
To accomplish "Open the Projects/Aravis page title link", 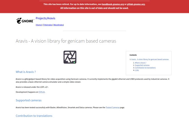I will [45, 18].
